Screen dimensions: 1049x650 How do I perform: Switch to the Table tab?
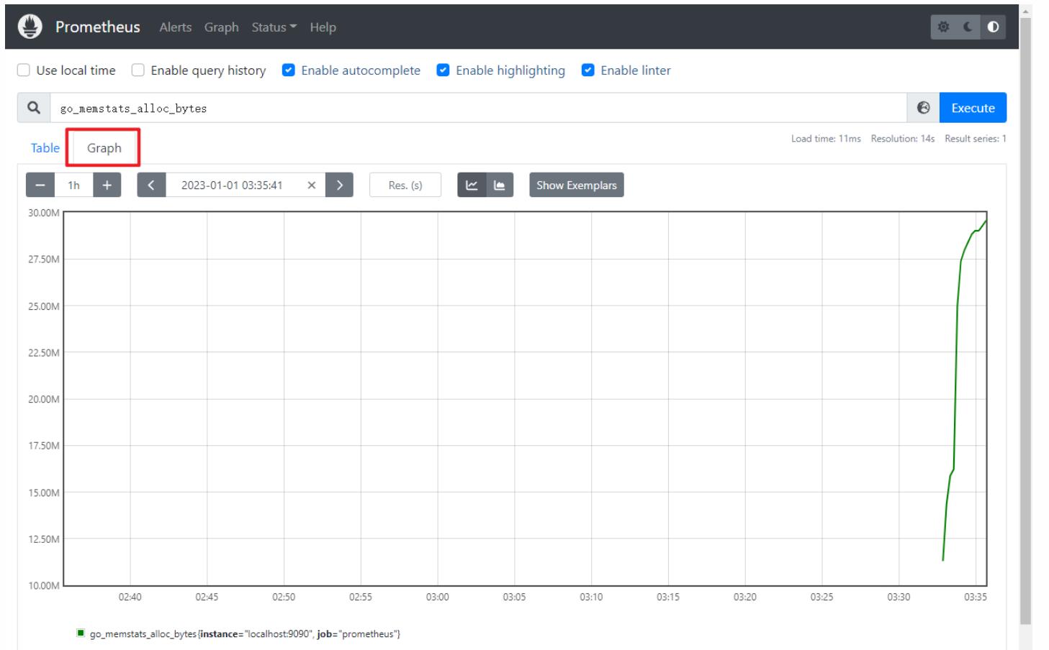[45, 148]
